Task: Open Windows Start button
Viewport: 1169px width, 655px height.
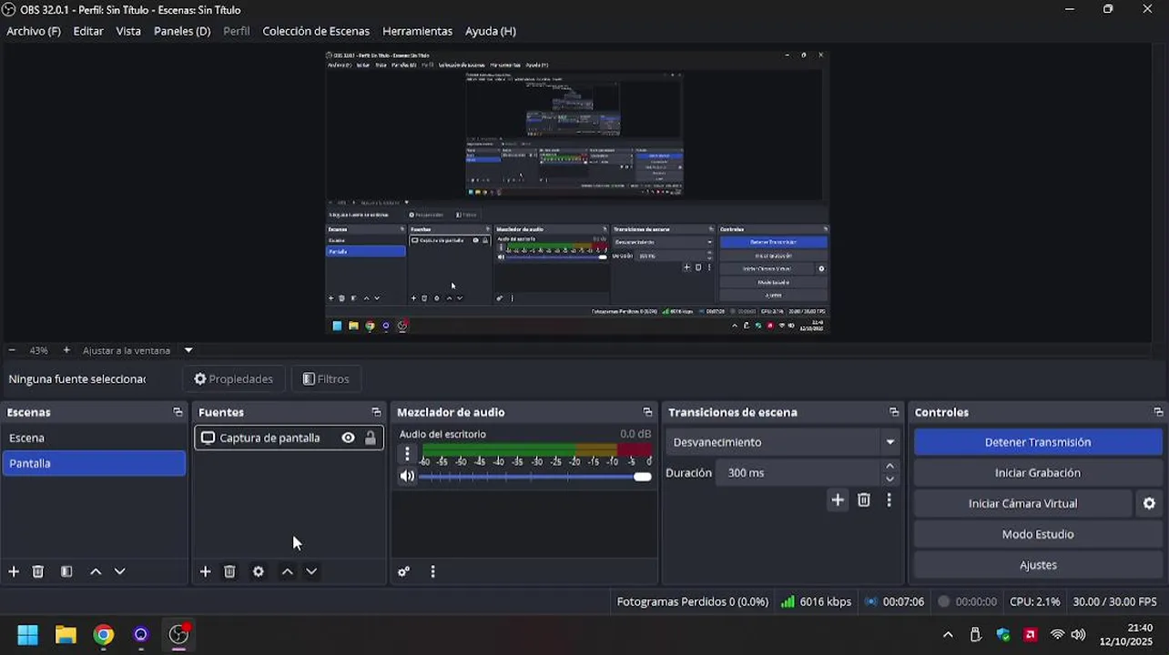Action: tap(27, 635)
